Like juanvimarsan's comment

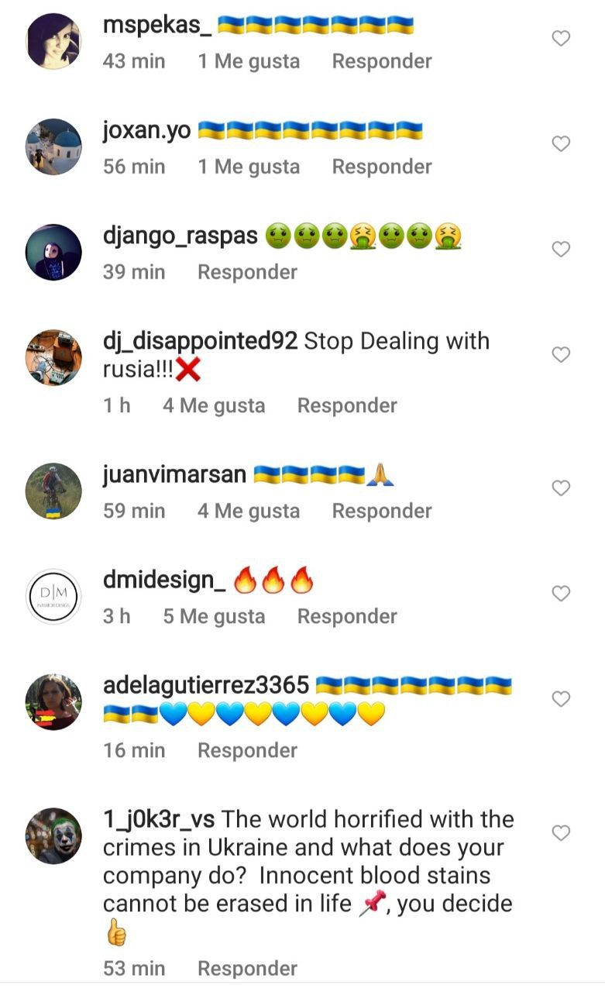pos(561,488)
